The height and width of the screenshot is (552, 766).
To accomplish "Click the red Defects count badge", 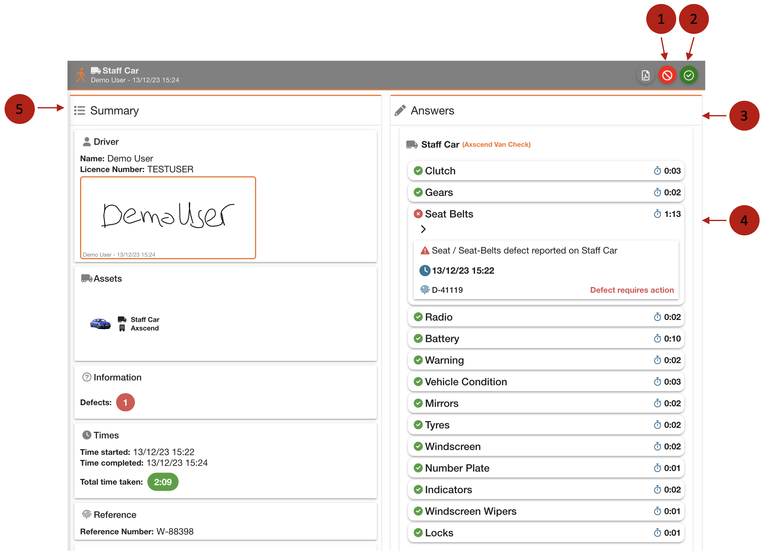I will pyautogui.click(x=125, y=402).
